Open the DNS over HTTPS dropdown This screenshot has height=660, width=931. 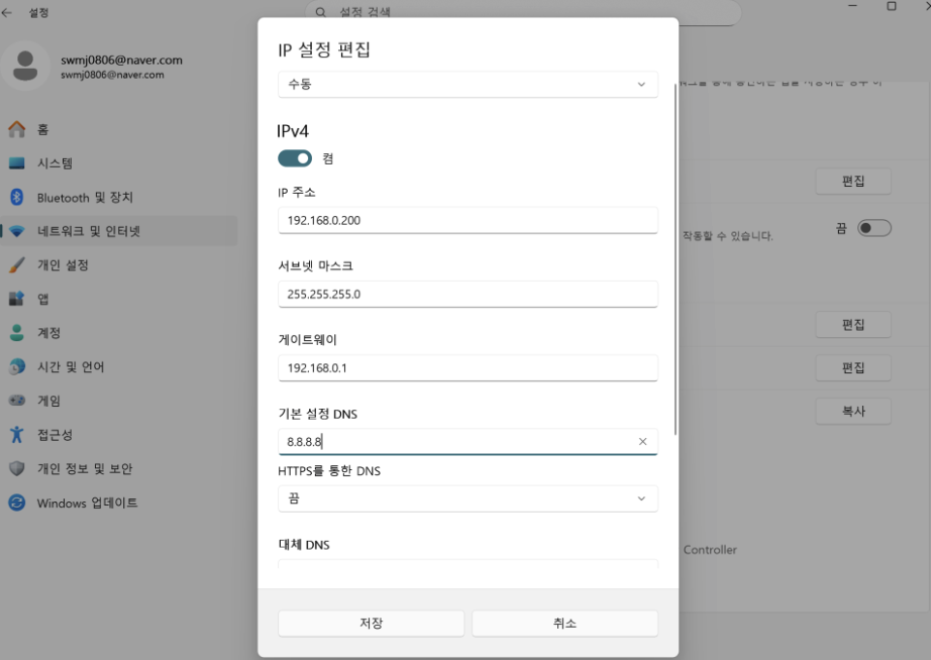[x=467, y=498]
